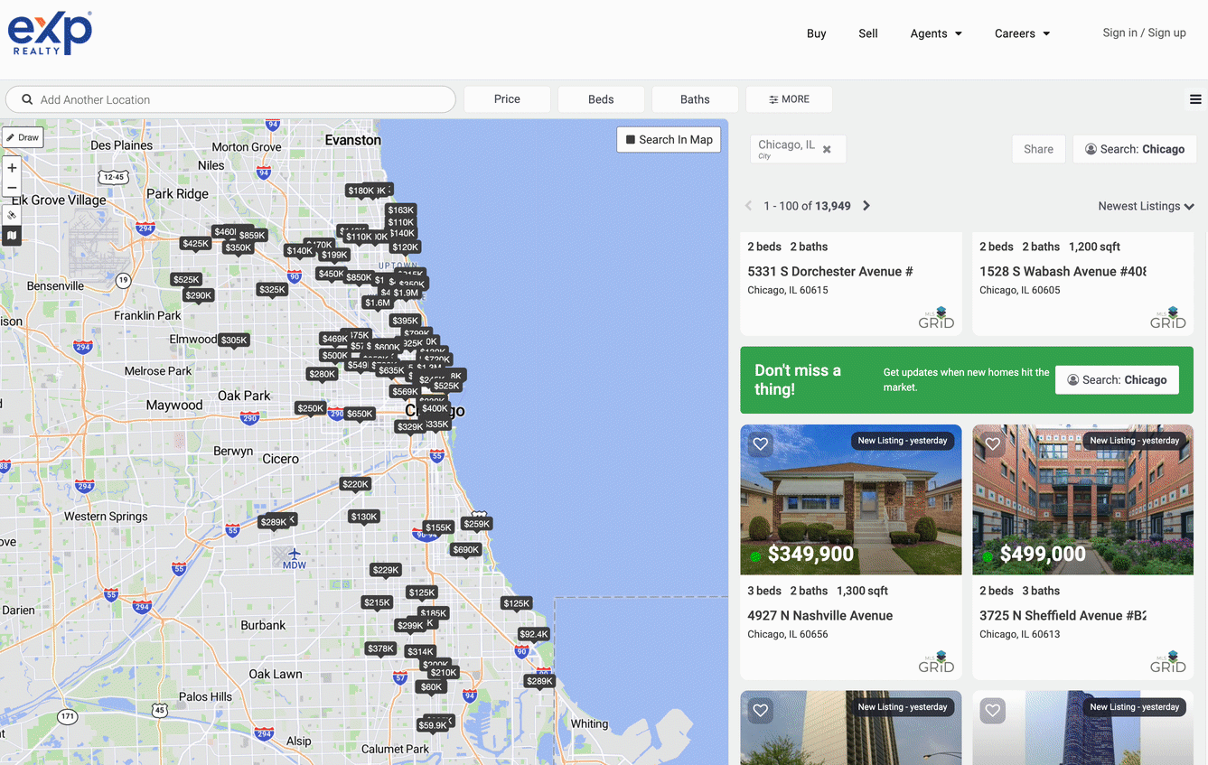Zoom out the map with minus button

[x=12, y=188]
